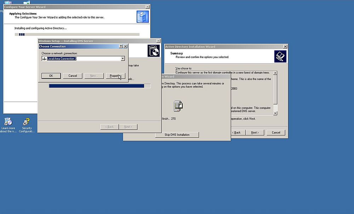This screenshot has width=354, height=214.
Task: Click Back in Active Directory Installation Wizard
Action: click(x=236, y=132)
